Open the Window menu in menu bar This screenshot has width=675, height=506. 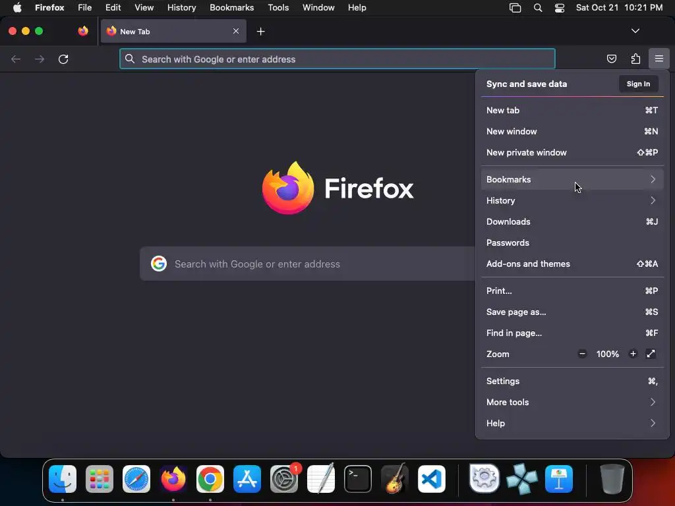click(x=318, y=8)
